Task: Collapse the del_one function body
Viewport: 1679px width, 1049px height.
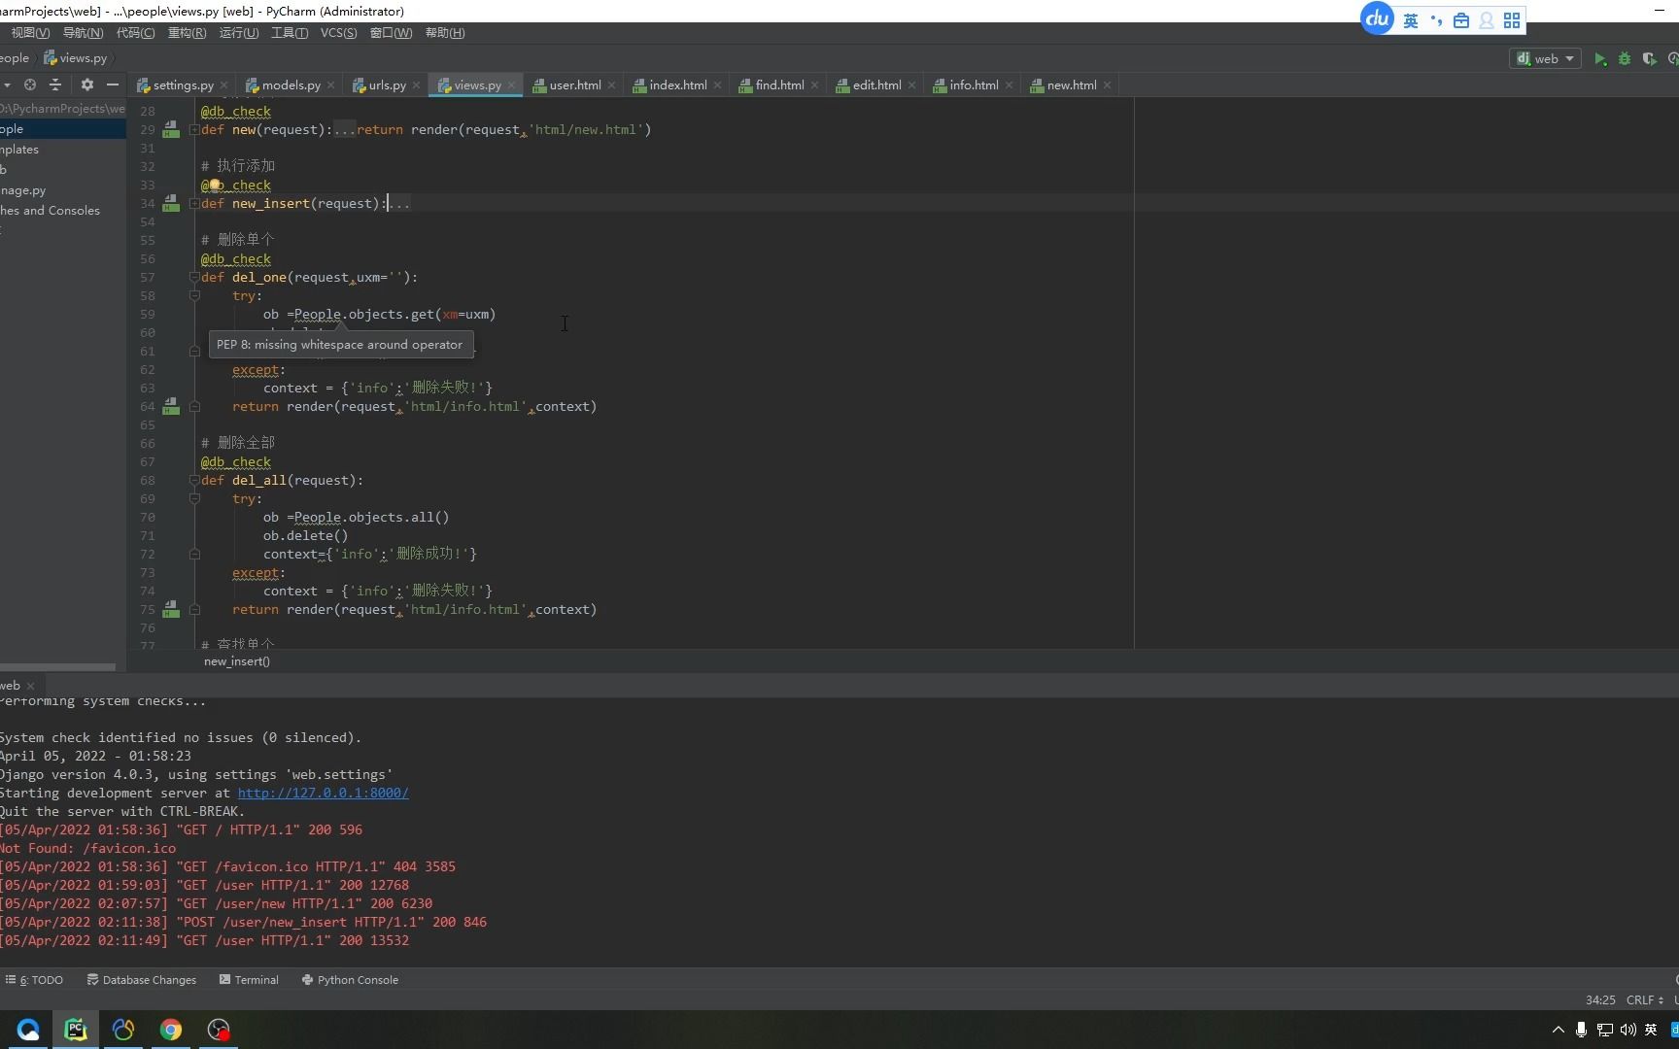Action: tap(194, 277)
